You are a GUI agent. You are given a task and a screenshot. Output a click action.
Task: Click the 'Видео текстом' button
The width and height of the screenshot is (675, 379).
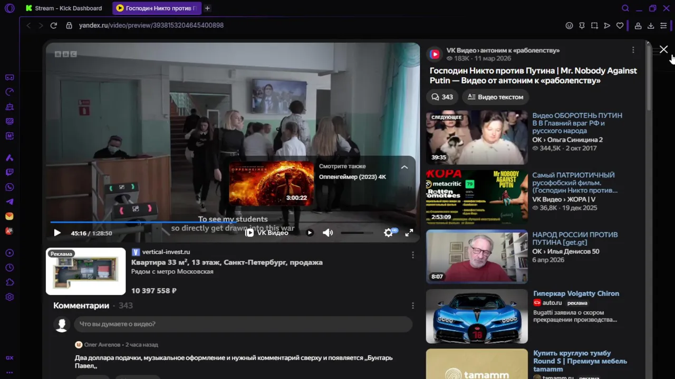(495, 97)
